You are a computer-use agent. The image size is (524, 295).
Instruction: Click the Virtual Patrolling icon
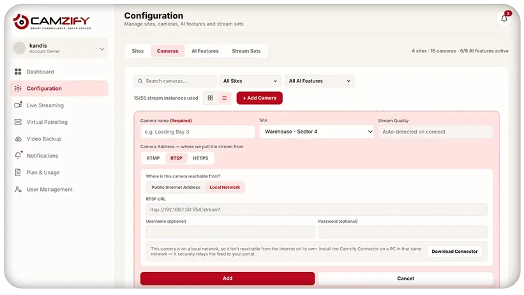point(18,122)
